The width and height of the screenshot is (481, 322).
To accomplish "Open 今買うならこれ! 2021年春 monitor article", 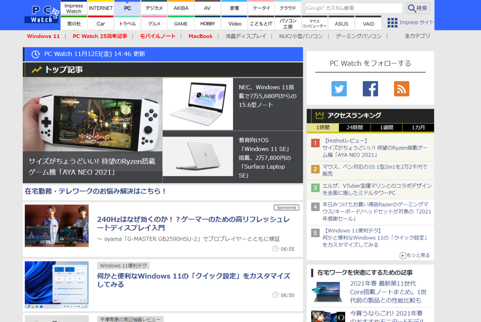I will tap(386, 316).
